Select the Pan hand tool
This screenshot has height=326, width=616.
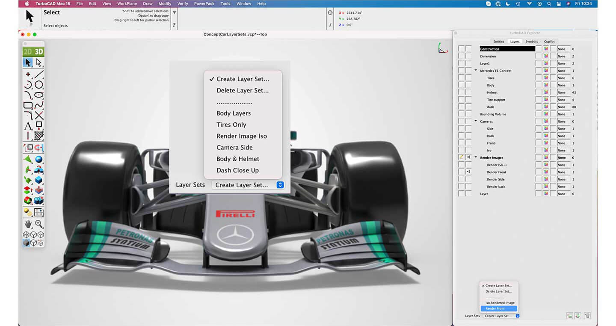(x=28, y=224)
